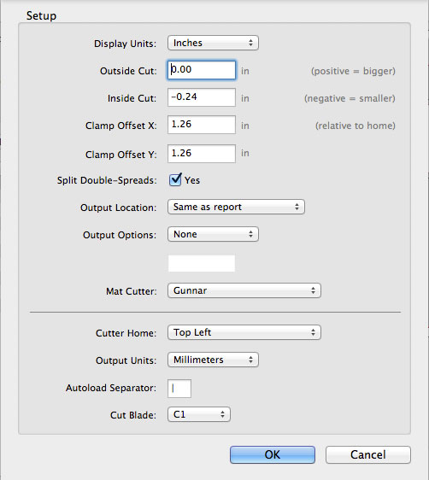The image size is (429, 480).
Task: Click the Autoload Separator text box
Action: tap(179, 389)
